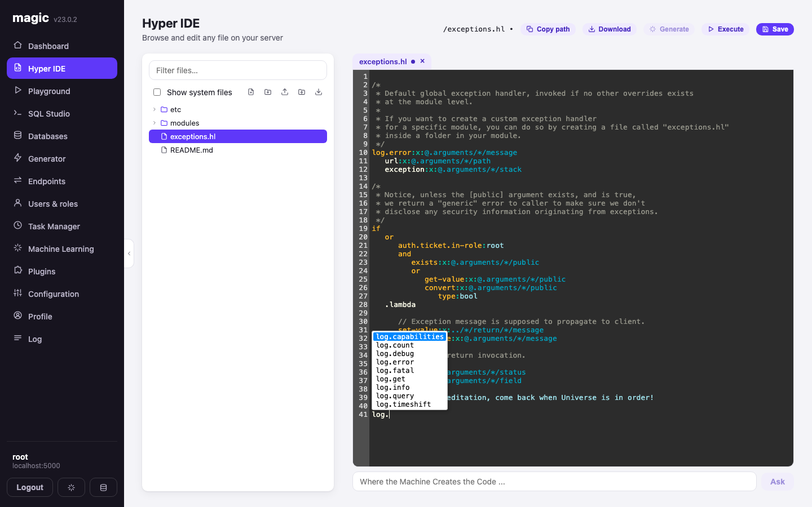812x507 pixels.
Task: Open the Dashboard page from sidebar
Action: click(x=62, y=46)
